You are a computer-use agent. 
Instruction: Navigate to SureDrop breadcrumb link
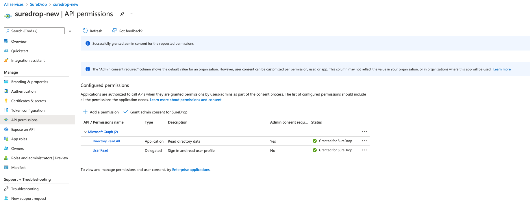pos(38,4)
